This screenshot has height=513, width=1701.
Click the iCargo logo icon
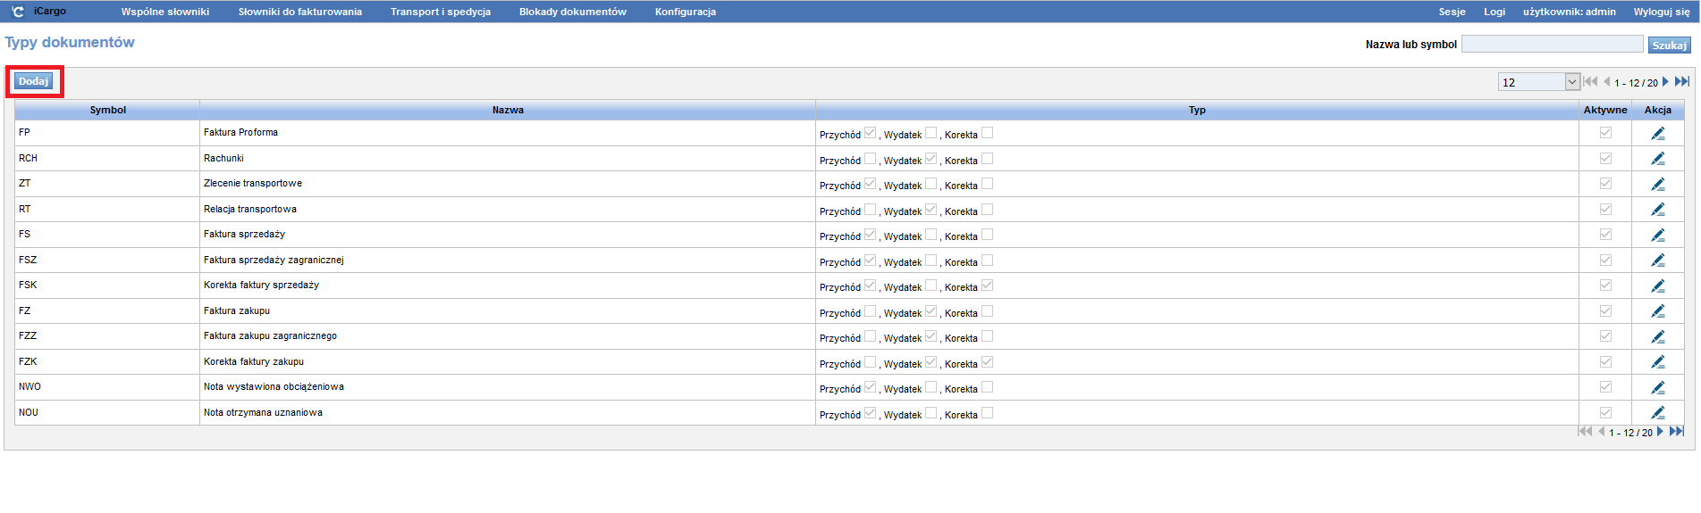[18, 12]
